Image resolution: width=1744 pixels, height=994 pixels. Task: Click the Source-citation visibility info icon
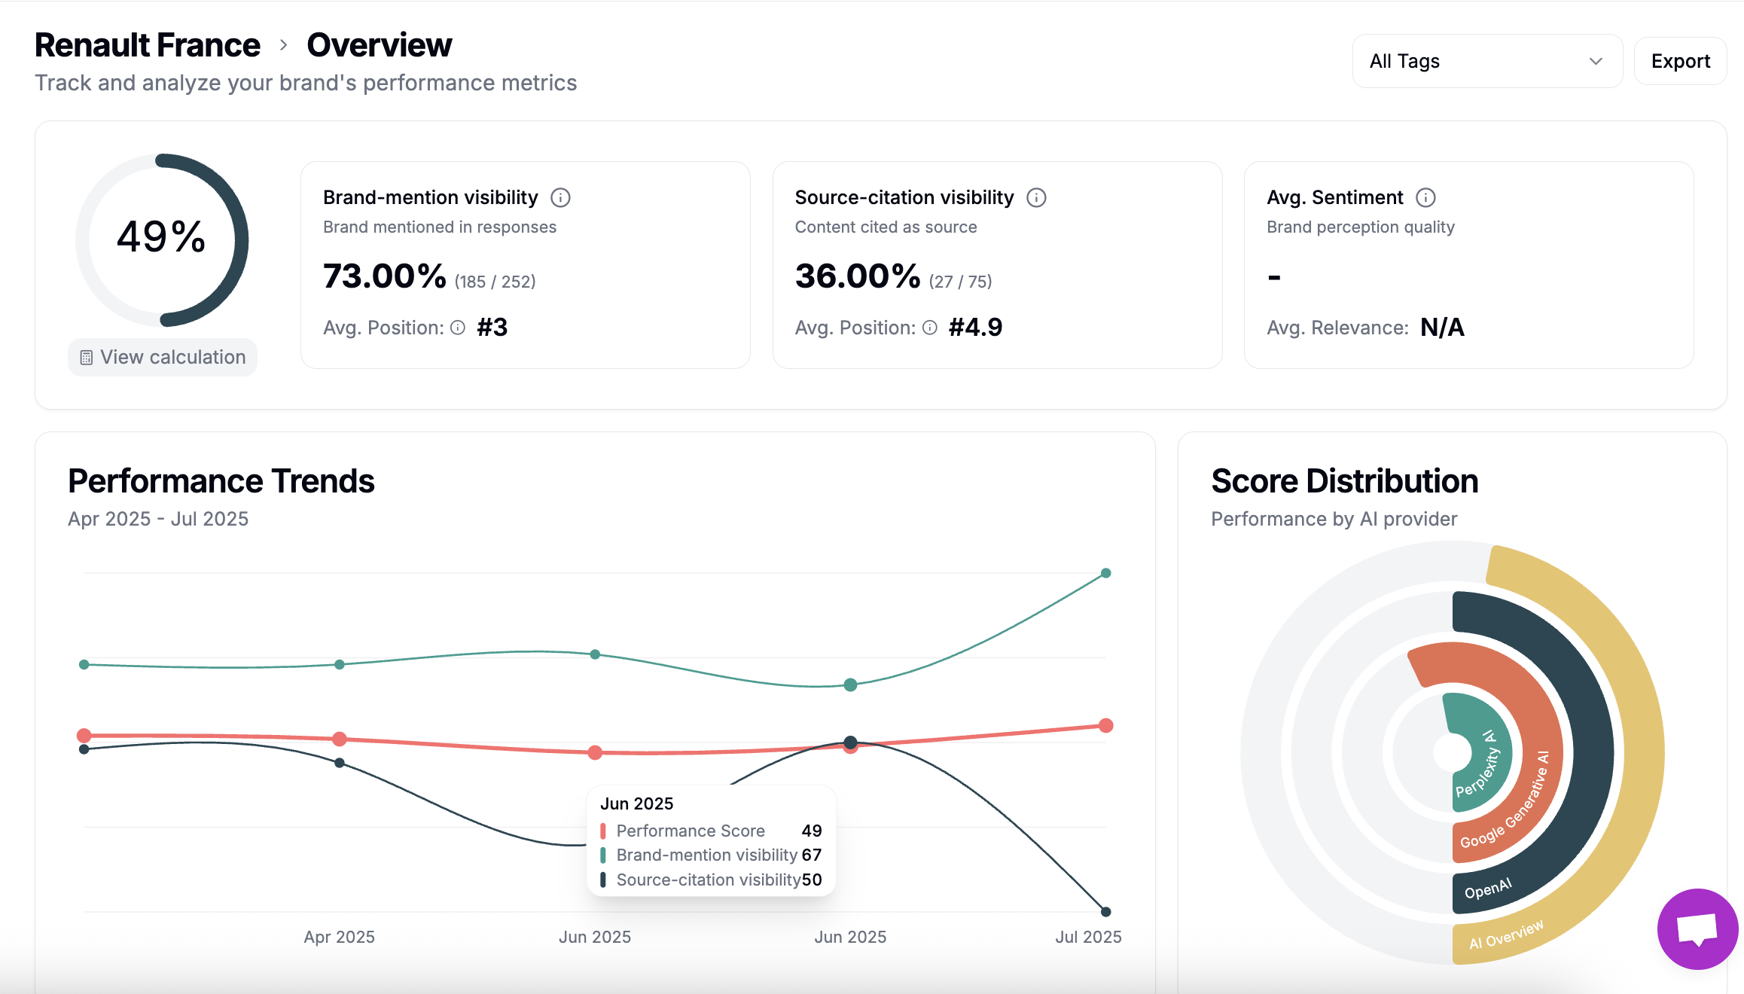1036,197
